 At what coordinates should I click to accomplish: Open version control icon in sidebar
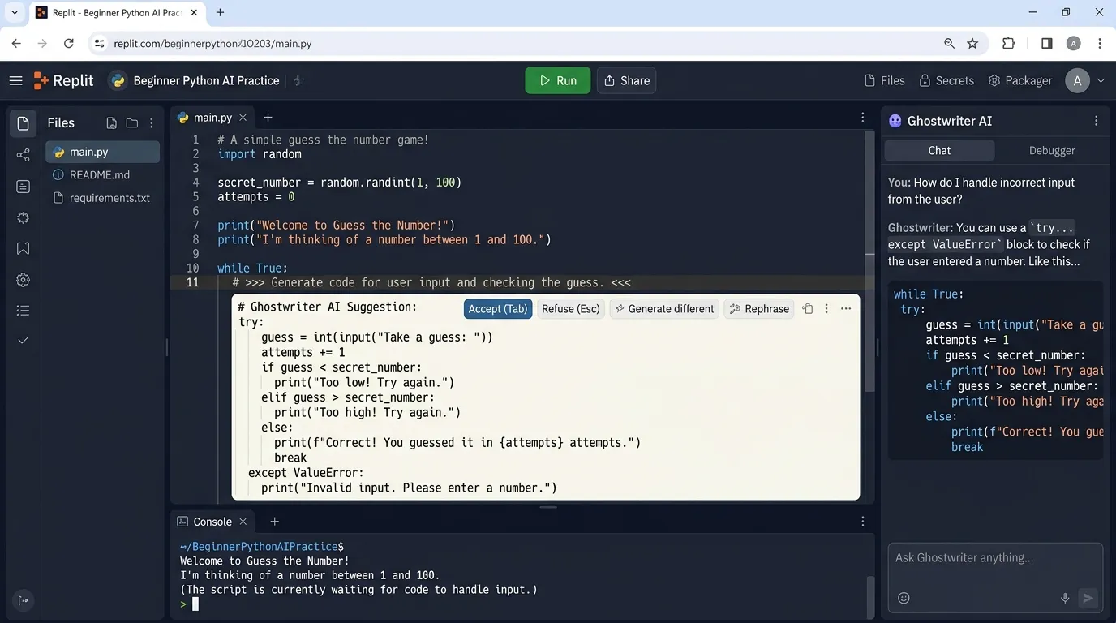pos(24,155)
